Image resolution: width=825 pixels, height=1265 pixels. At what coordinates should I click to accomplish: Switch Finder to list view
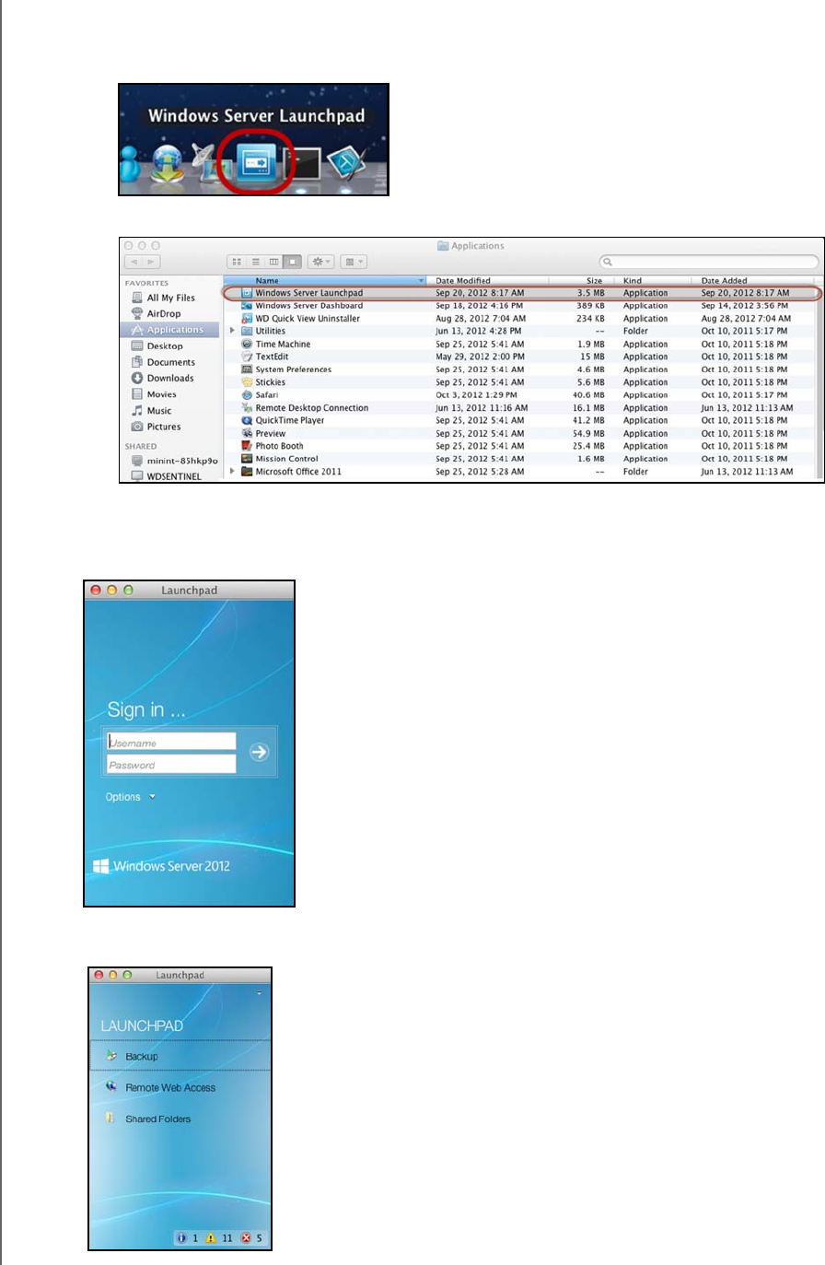255,263
